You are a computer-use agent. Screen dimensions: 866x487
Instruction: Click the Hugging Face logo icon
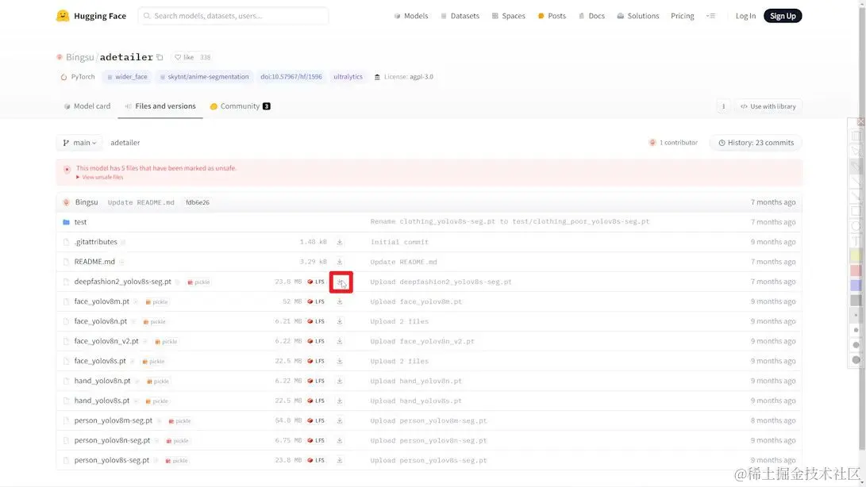pyautogui.click(x=63, y=15)
